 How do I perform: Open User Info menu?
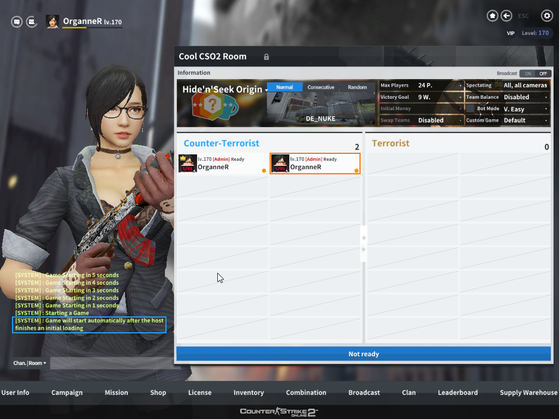15,393
